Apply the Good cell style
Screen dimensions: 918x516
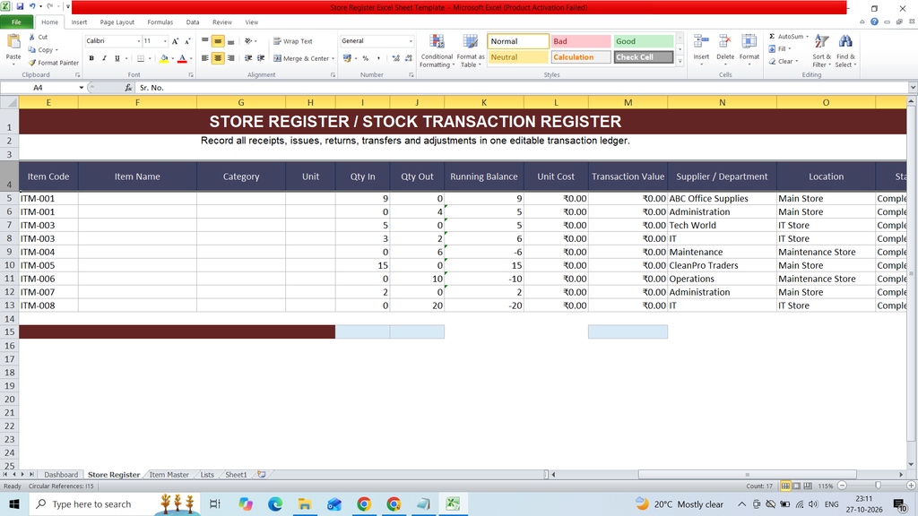(644, 41)
